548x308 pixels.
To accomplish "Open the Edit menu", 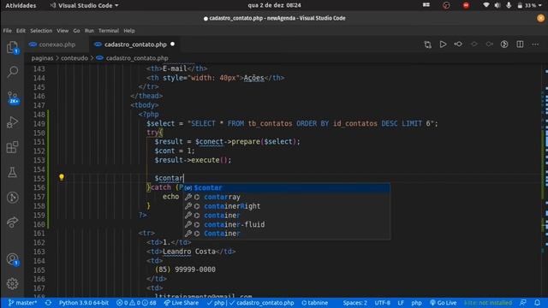I will tap(21, 31).
